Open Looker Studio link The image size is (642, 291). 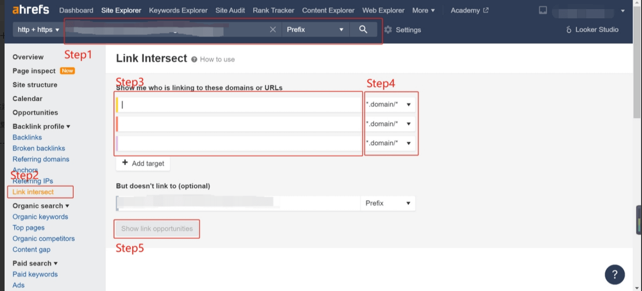coord(592,30)
